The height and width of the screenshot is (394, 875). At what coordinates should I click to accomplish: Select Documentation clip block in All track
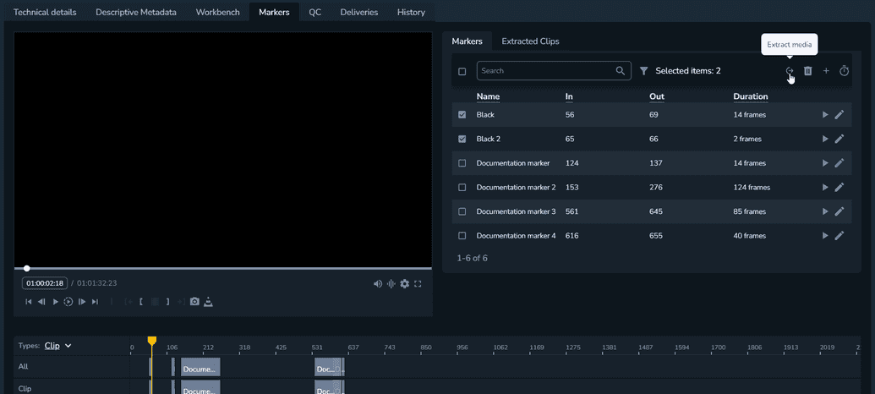(x=200, y=367)
